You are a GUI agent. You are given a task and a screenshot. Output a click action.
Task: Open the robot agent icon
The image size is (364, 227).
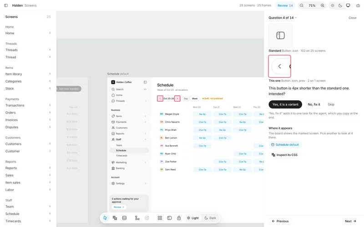point(358,5)
